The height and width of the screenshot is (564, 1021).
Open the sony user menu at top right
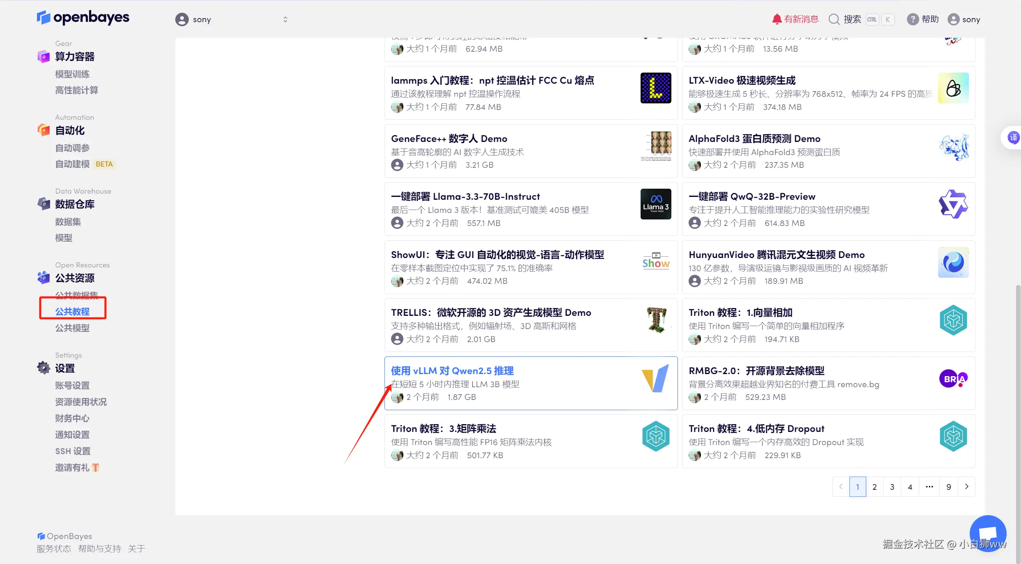964,19
